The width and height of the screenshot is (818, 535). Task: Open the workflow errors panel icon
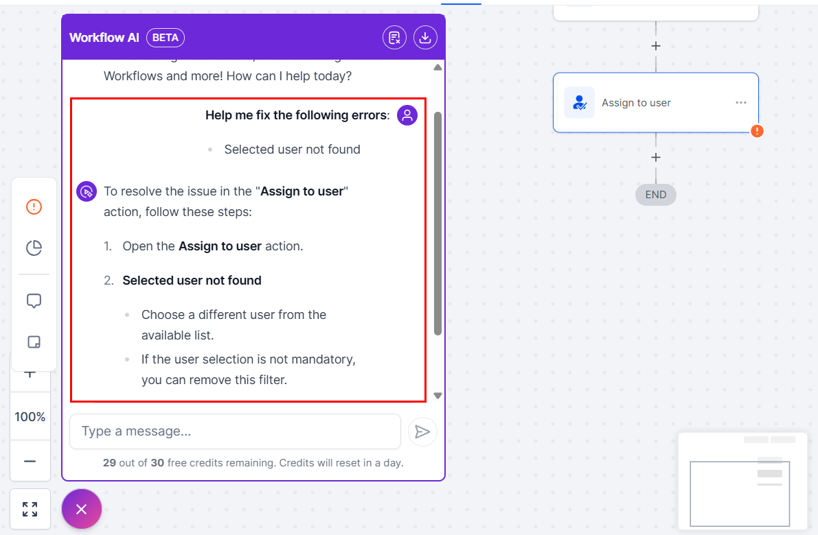(x=34, y=206)
